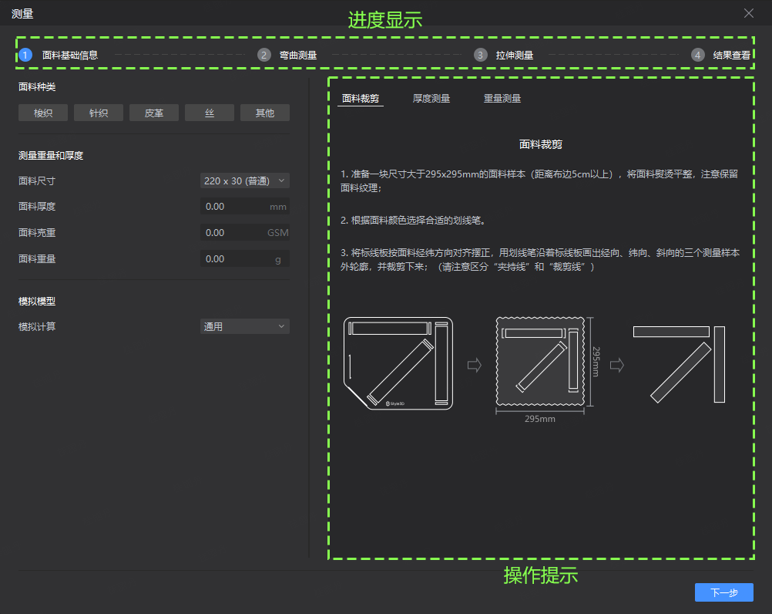Image resolution: width=772 pixels, height=614 pixels.
Task: Click the 面料厚度 input field
Action: [x=235, y=207]
